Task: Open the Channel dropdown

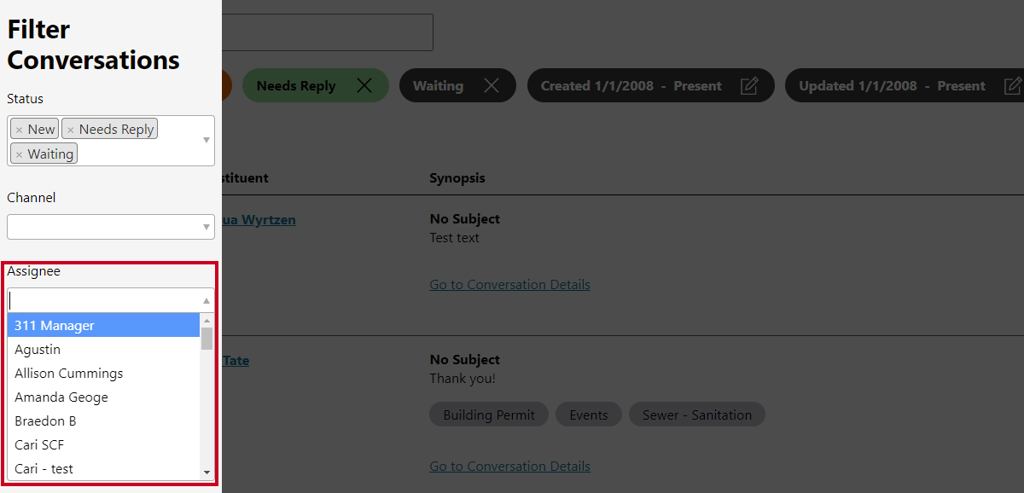Action: [x=111, y=227]
